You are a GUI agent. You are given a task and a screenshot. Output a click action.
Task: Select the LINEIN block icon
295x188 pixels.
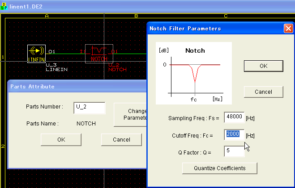(x=37, y=54)
